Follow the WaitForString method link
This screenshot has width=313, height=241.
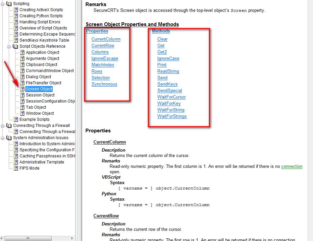pos(171,110)
